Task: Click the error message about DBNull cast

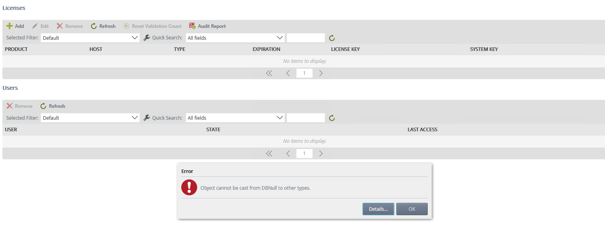Action: coord(255,188)
